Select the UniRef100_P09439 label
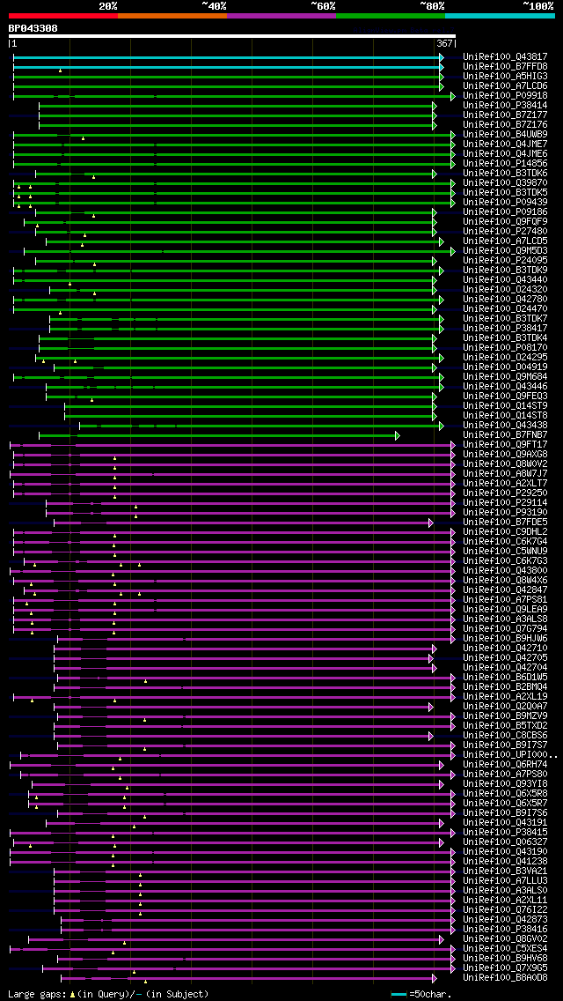Viewport: 563px width, 1001px height. pos(505,203)
